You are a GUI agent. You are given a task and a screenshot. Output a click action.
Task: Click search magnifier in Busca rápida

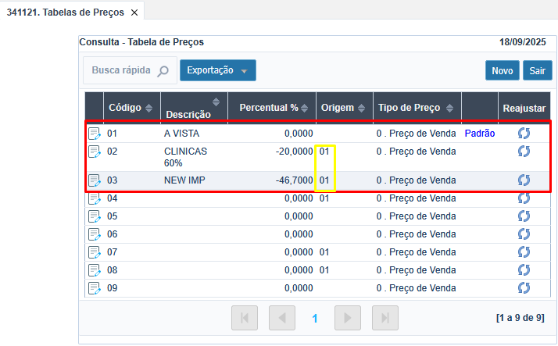tap(163, 71)
